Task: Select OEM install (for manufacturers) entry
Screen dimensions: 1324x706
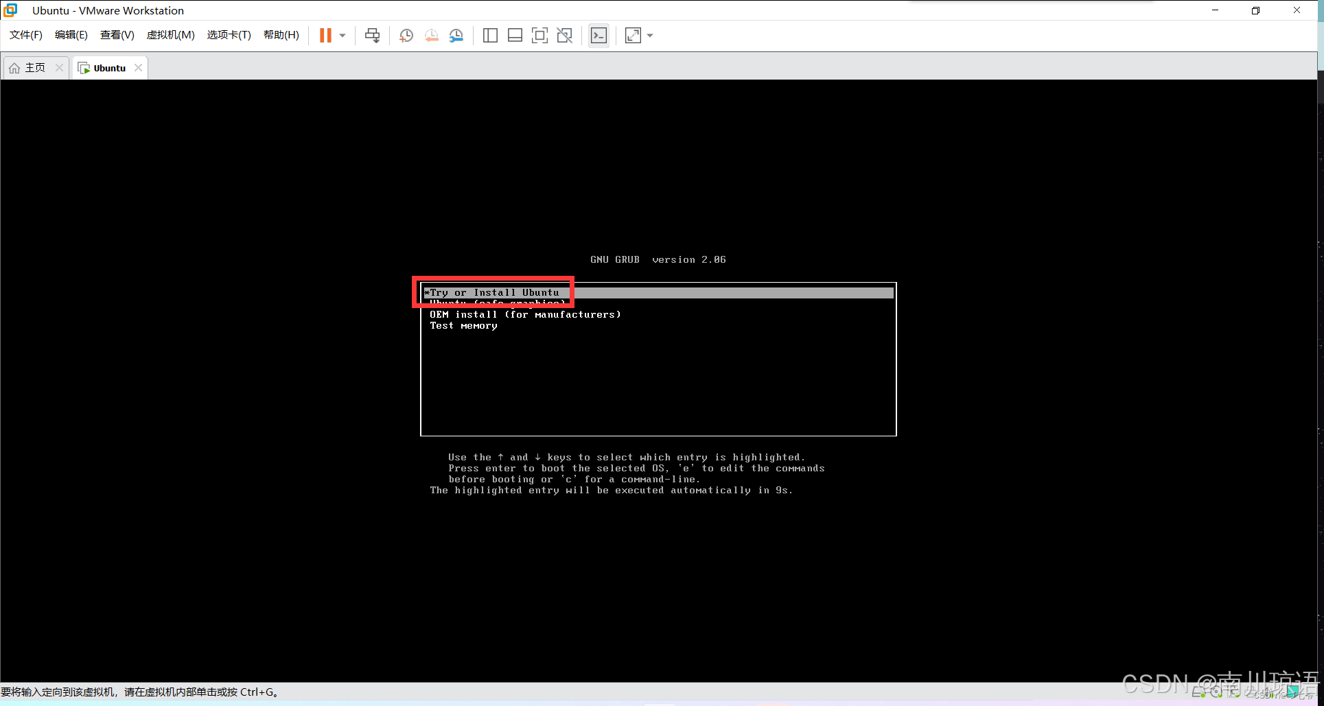Action: 525,315
